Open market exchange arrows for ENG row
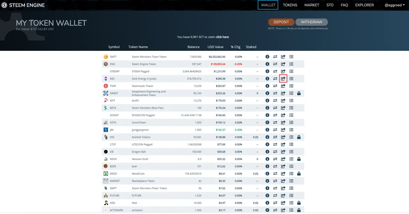The image size is (409, 214). tap(275, 64)
